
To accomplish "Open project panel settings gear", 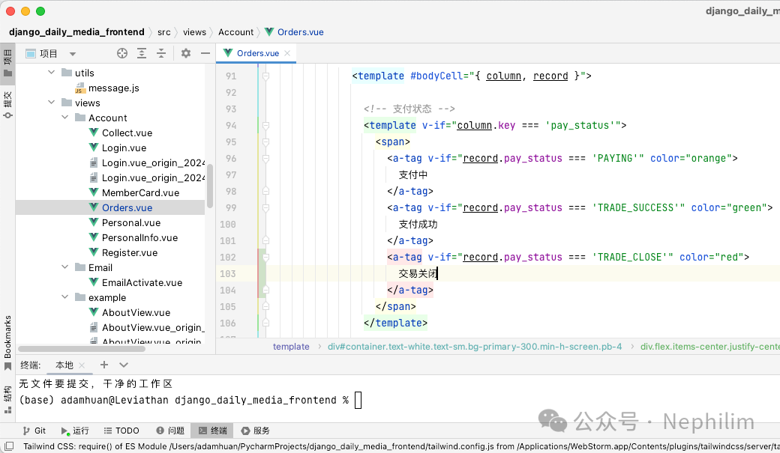I will click(186, 53).
